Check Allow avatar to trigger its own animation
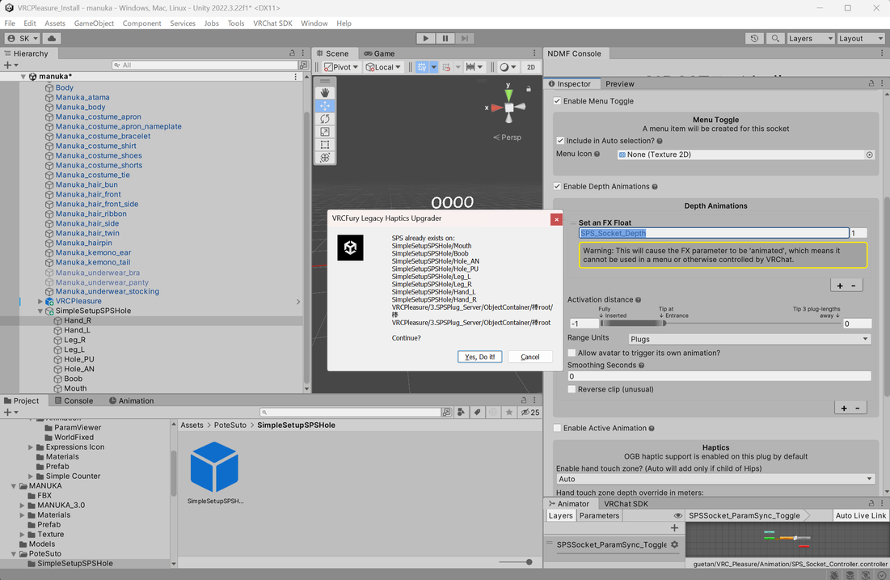 (572, 353)
